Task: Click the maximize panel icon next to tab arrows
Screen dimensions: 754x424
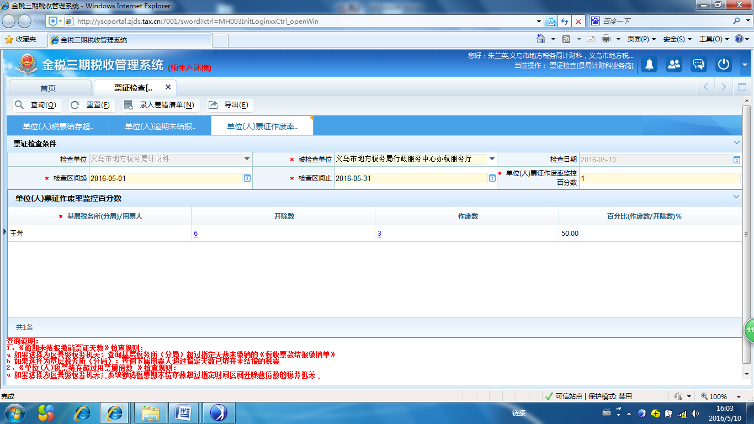Action: [742, 87]
